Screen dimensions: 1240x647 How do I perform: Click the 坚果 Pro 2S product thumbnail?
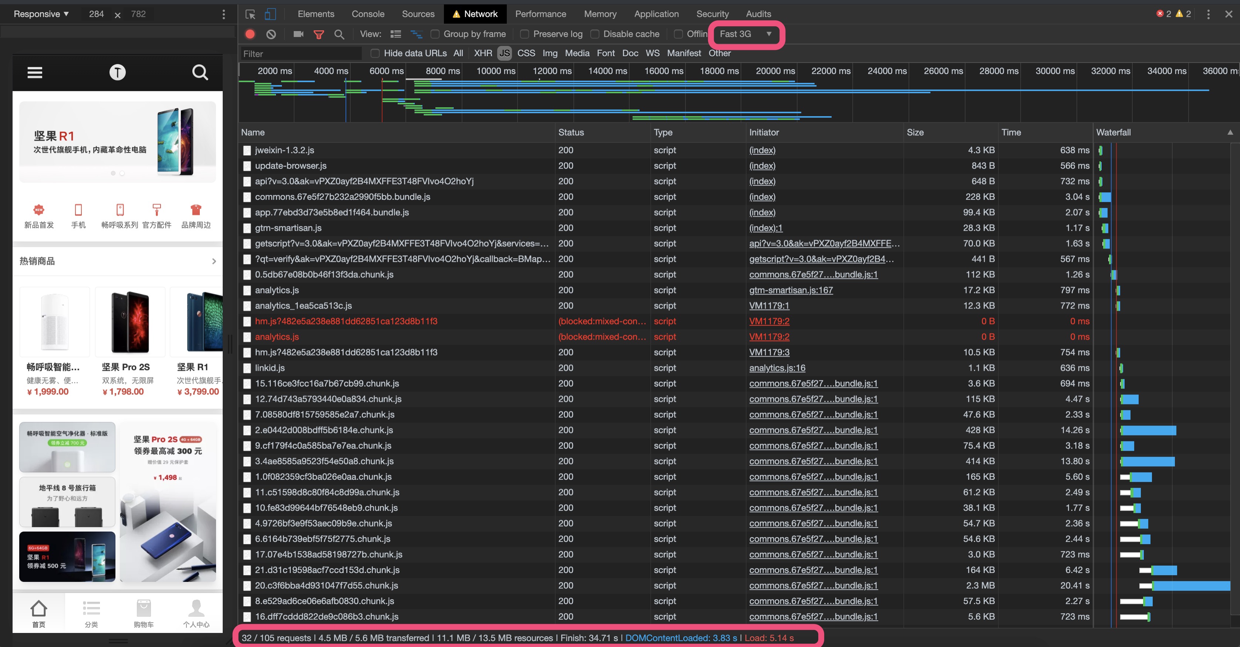tap(130, 322)
